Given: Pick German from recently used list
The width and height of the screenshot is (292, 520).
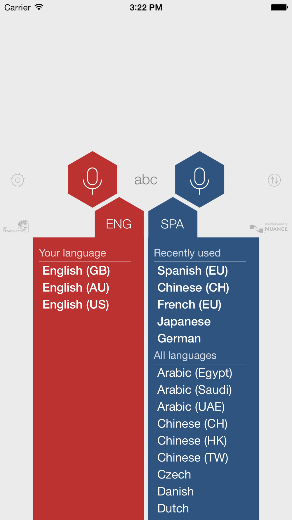Looking at the screenshot, I should point(179,338).
